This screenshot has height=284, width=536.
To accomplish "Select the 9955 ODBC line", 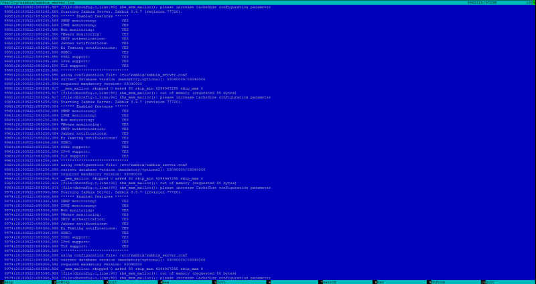I will (x=66, y=52).
